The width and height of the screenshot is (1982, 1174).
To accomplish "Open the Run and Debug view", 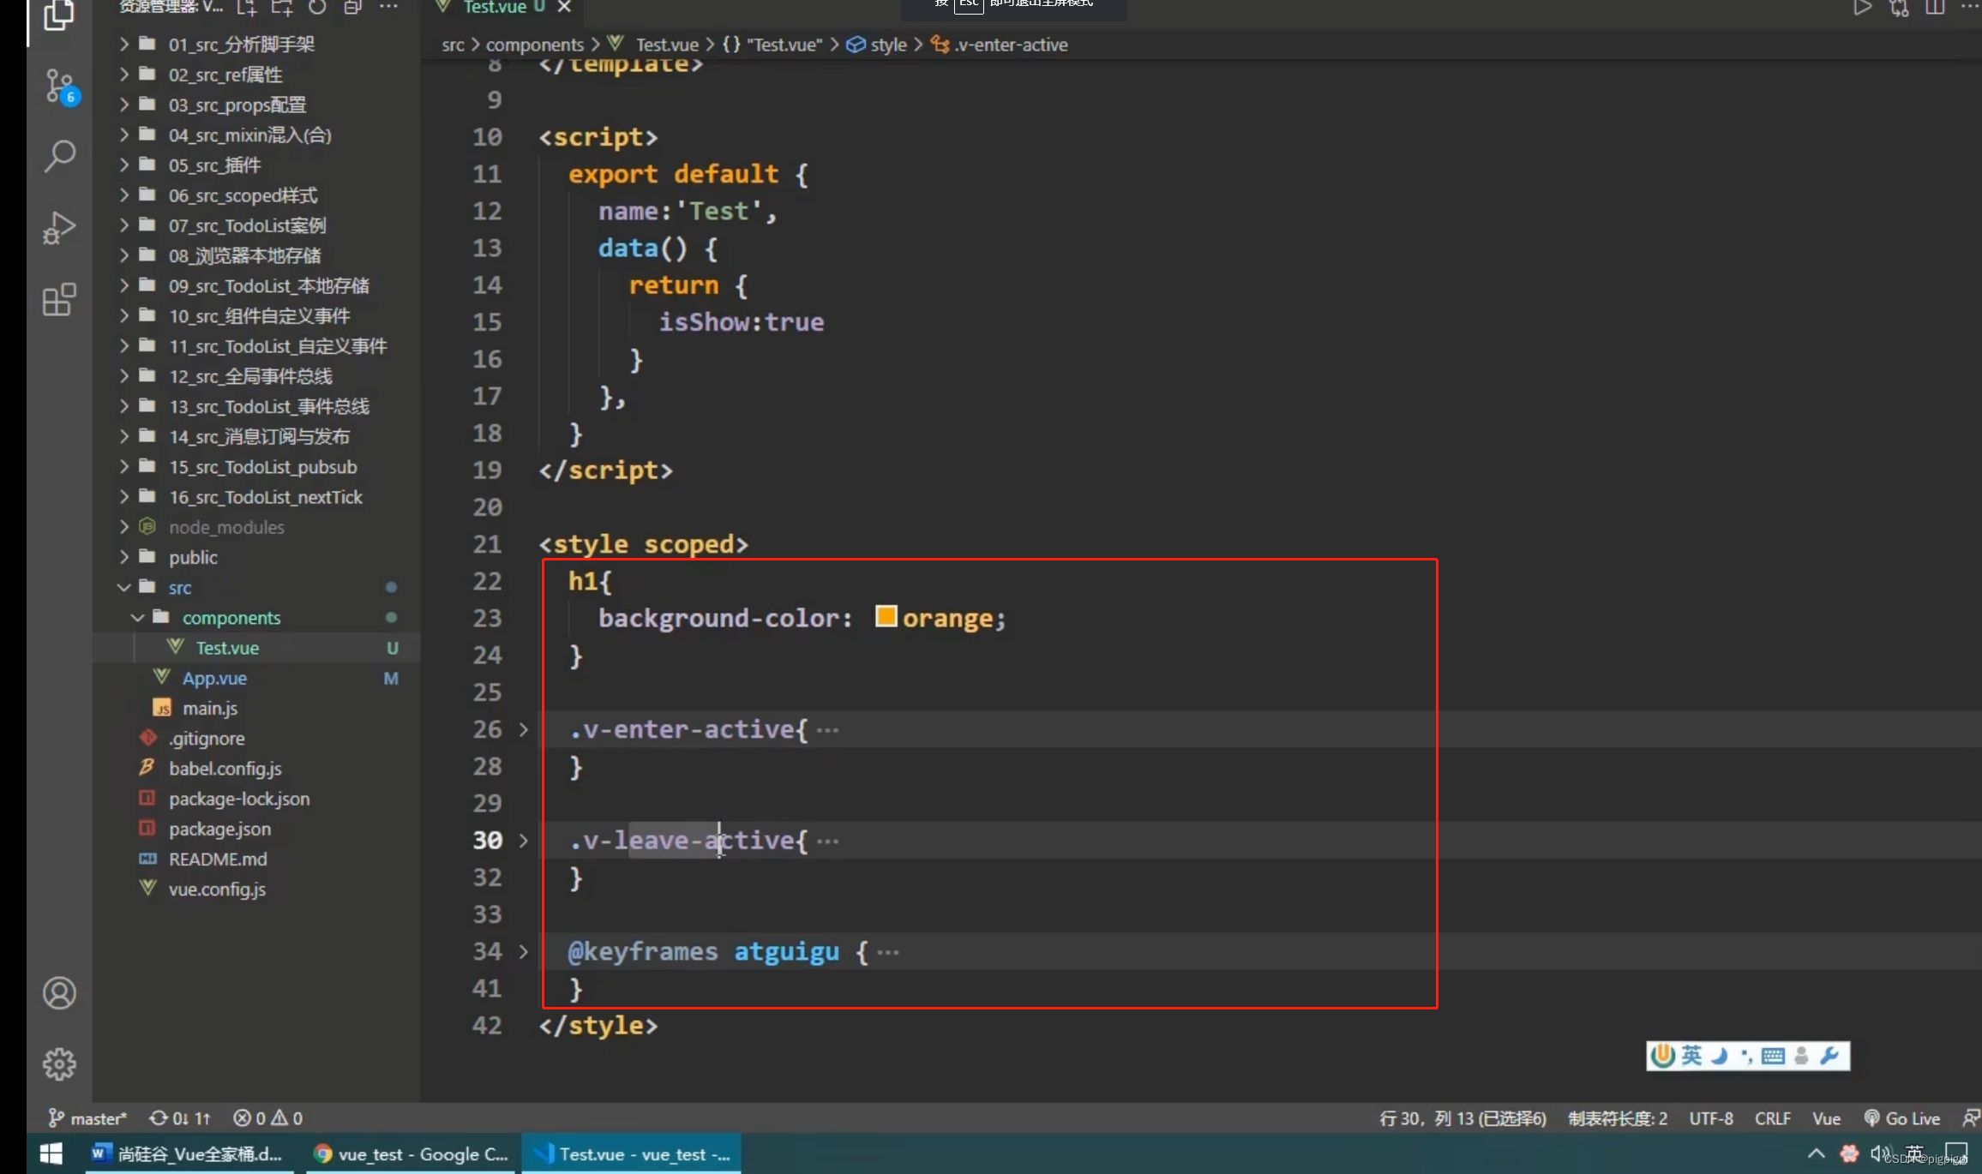I will pos(59,228).
